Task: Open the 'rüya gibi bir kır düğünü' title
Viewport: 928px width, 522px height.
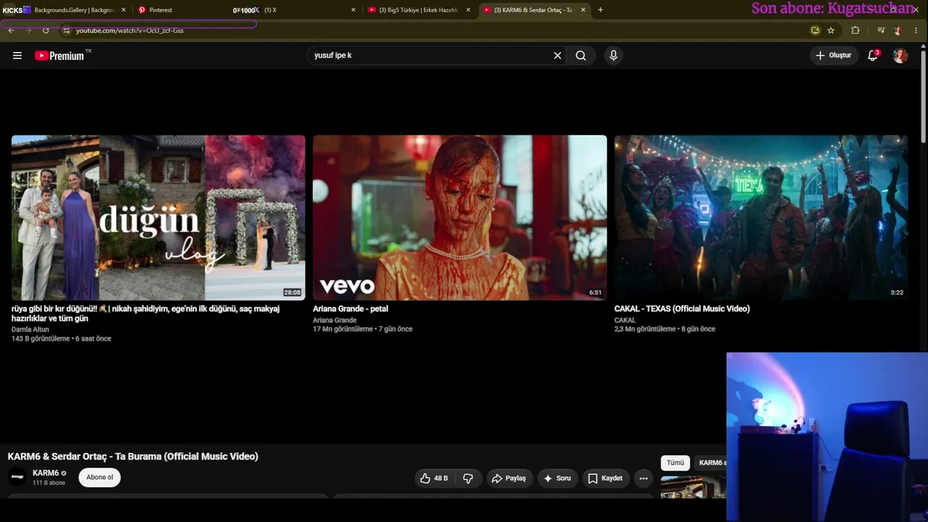Action: pyautogui.click(x=146, y=313)
